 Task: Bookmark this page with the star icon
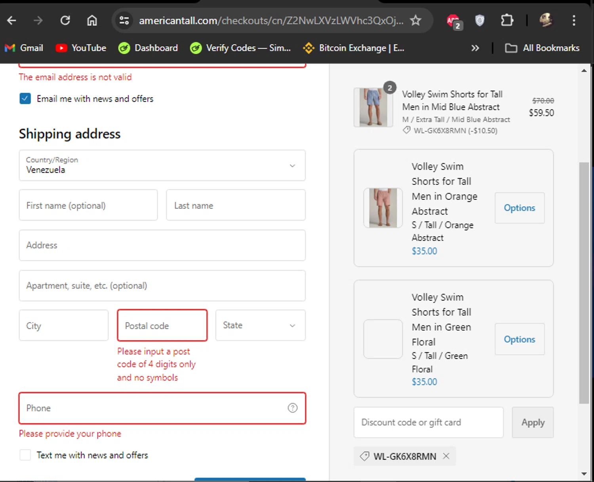pos(415,20)
